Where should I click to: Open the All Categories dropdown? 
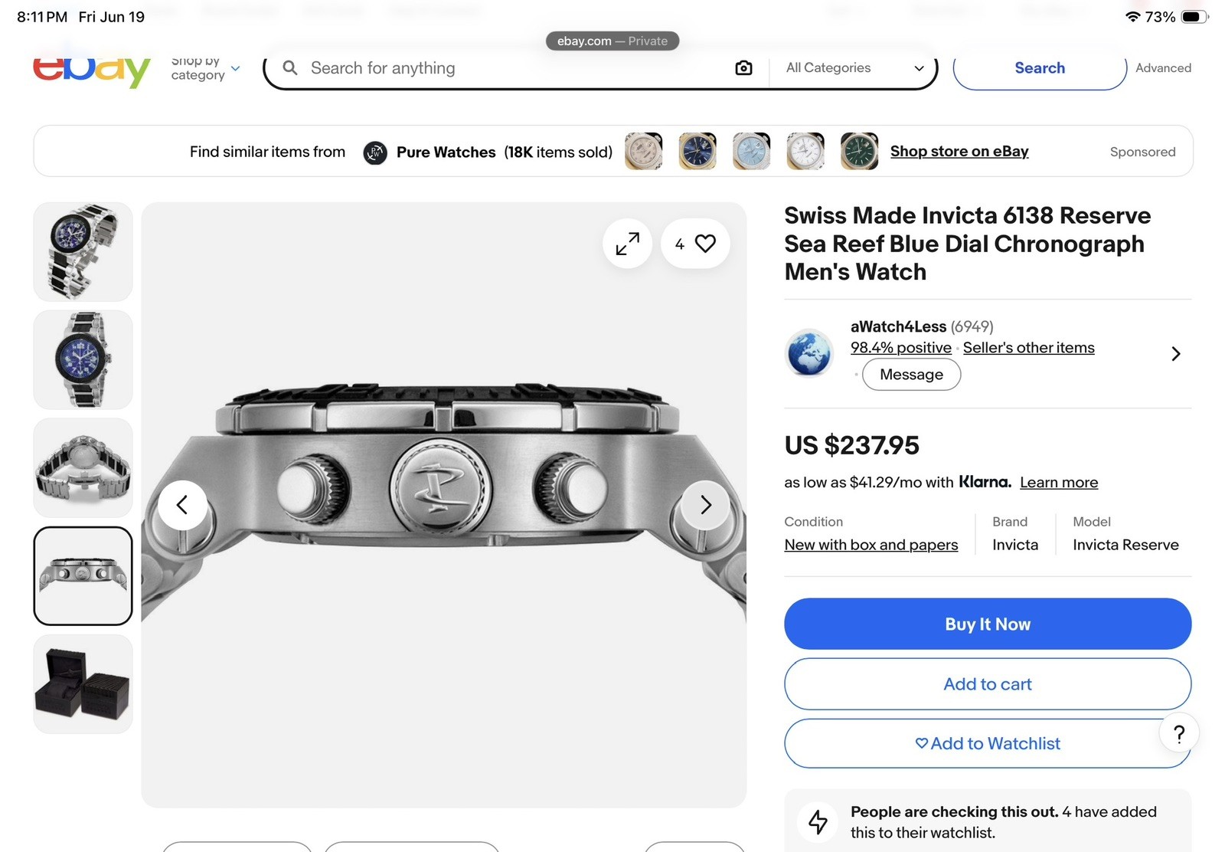tap(854, 68)
